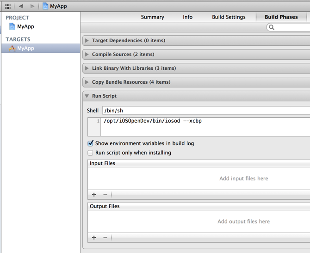Open the Summary tab
310x253 pixels.
152,17
